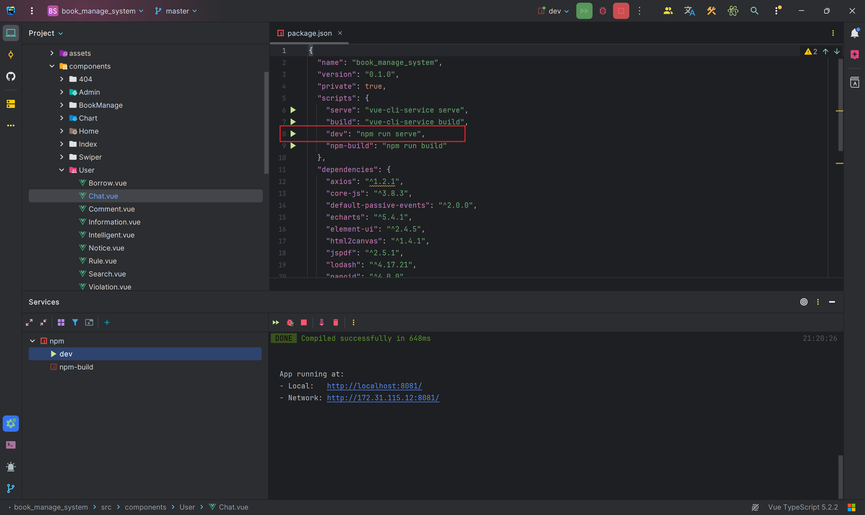Click the editor vertical scrollbar
865x515 pixels.
click(x=841, y=104)
